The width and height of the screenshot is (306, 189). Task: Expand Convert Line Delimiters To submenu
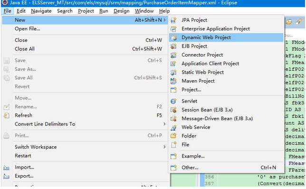point(164,124)
